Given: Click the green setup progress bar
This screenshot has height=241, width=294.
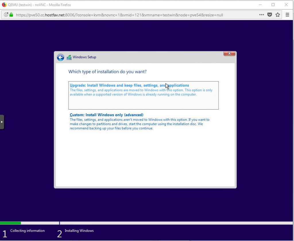Looking at the screenshot, I should (11, 223).
